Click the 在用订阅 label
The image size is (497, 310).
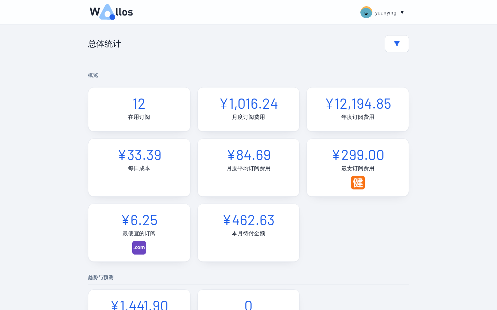[x=139, y=117]
